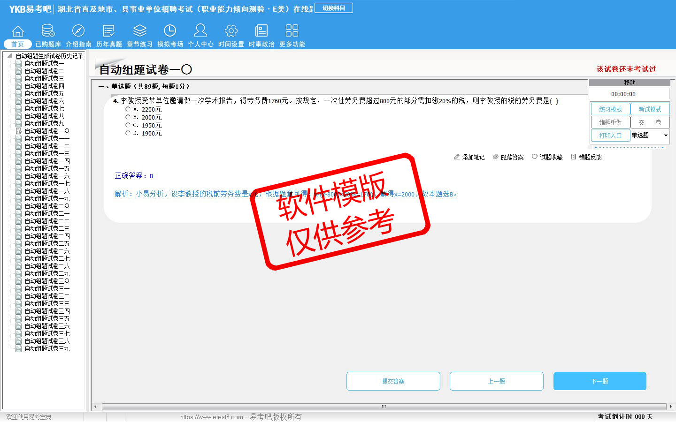Open 历年真题 past papers icon
676x422 pixels.
[x=109, y=31]
